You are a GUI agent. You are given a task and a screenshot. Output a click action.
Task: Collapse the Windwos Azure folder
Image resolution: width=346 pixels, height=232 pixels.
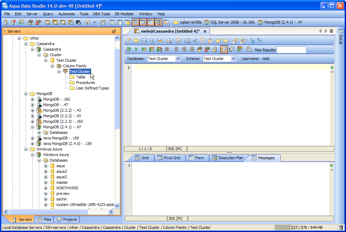point(26,149)
